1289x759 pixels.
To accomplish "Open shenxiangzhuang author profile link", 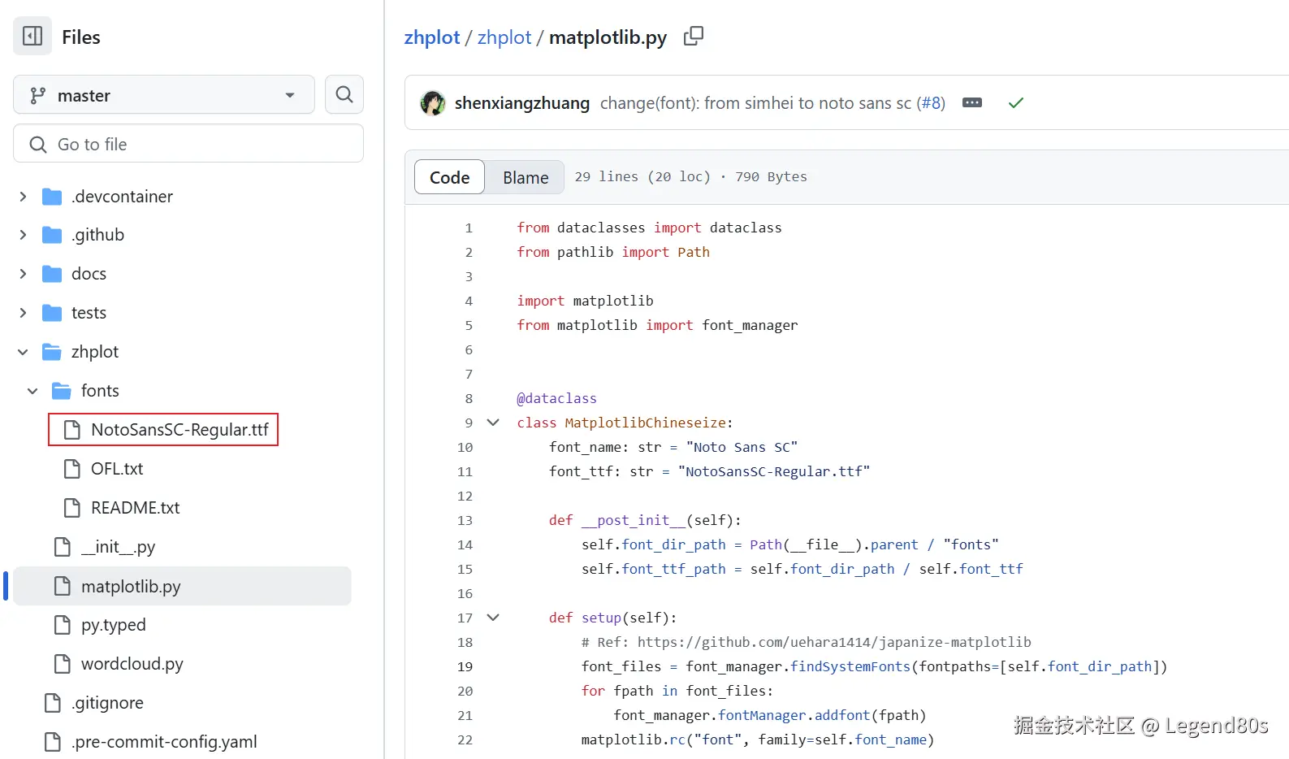I will (x=522, y=103).
